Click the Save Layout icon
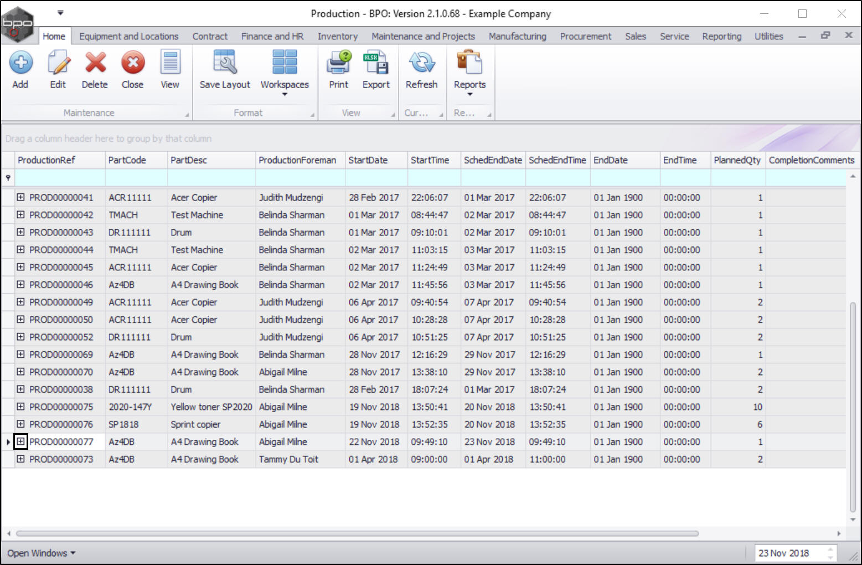This screenshot has width=862, height=565. click(x=225, y=63)
